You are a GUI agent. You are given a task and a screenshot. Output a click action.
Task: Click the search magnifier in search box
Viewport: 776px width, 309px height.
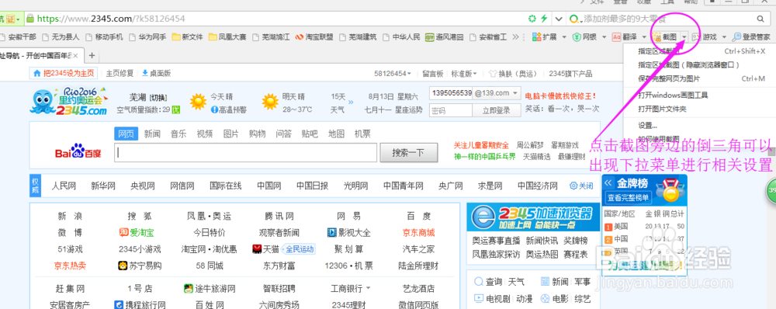pyautogui.click(x=760, y=19)
